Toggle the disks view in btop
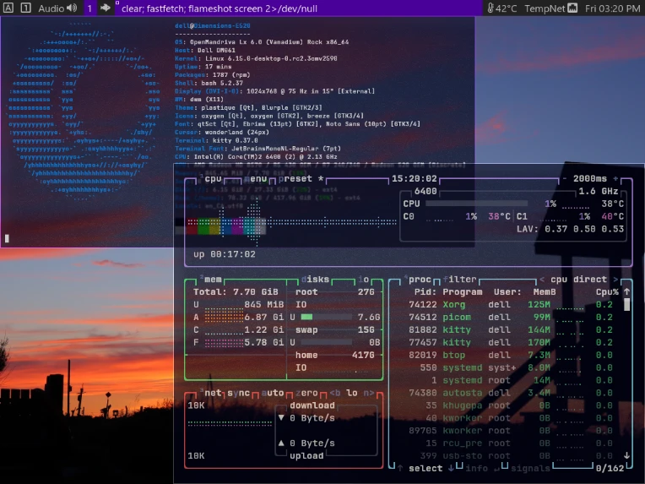The image size is (645, 484). pyautogui.click(x=315, y=280)
